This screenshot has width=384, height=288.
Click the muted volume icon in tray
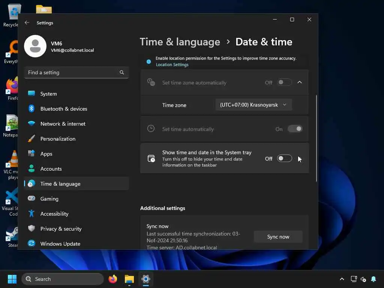tap(363, 279)
